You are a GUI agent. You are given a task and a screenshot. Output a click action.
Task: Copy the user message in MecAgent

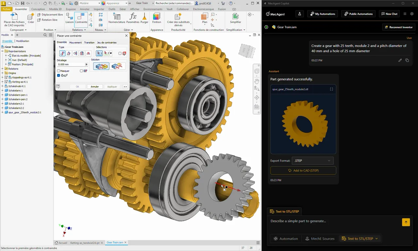tap(407, 60)
